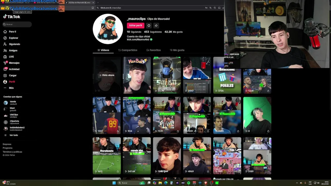This screenshot has height=186, width=331.
Task: Open the video with 4969 views
Action: pos(197,156)
